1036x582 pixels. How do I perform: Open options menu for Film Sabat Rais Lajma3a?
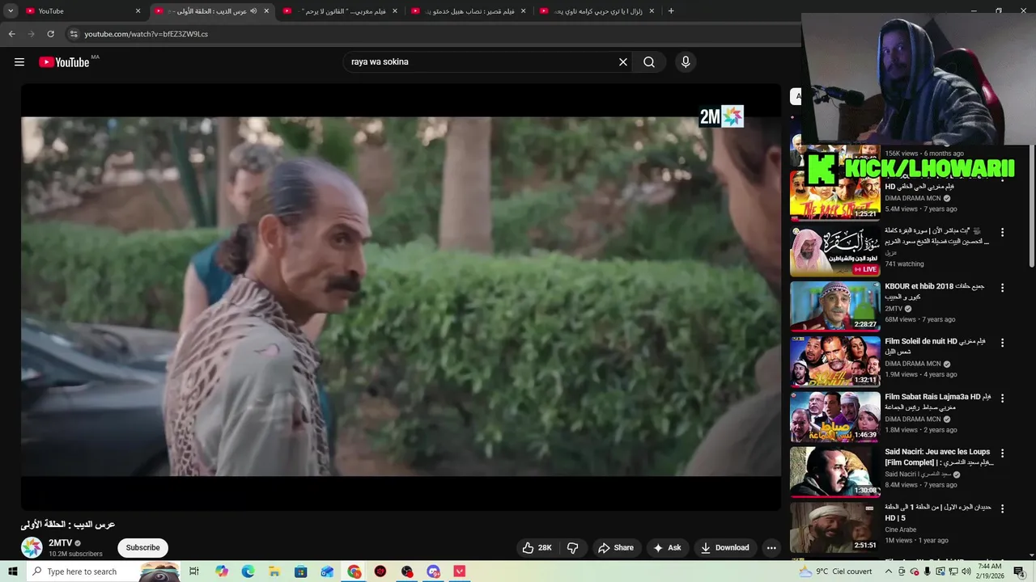[x=1002, y=399]
